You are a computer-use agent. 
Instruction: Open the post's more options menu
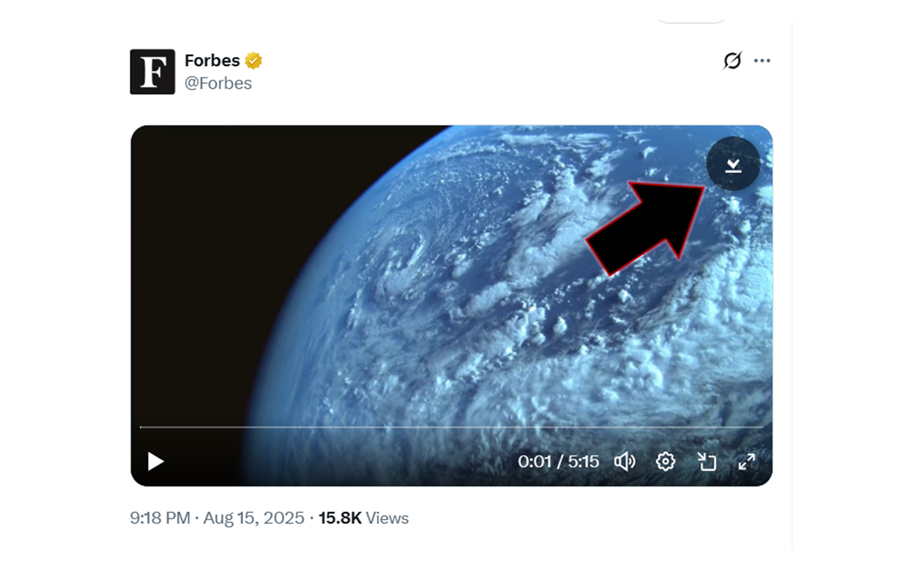762,61
